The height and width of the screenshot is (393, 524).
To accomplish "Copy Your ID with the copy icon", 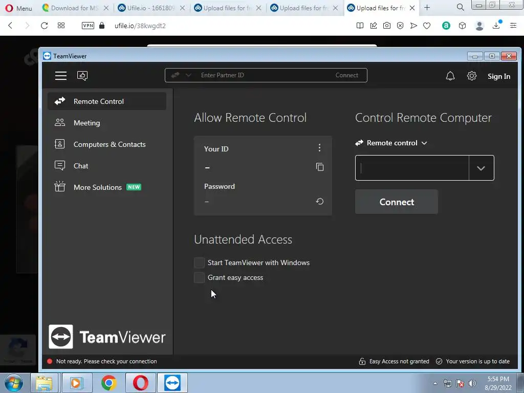I will (x=320, y=167).
